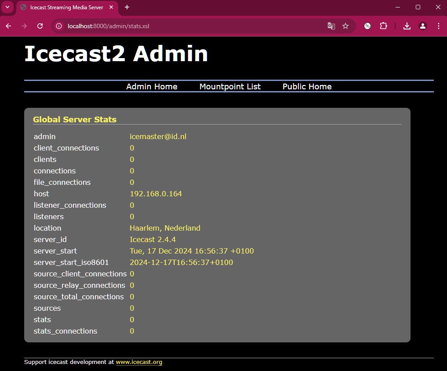Visit the www.icecast.org link
This screenshot has height=371, width=447.
(x=139, y=362)
